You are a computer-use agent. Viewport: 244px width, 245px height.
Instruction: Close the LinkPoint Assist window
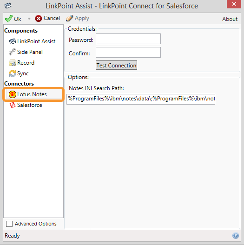click(234, 4)
